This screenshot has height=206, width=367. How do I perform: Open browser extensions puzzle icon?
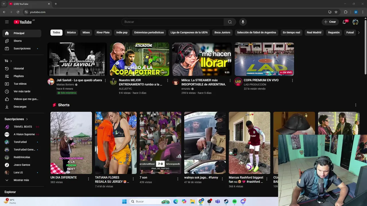pos(345,12)
